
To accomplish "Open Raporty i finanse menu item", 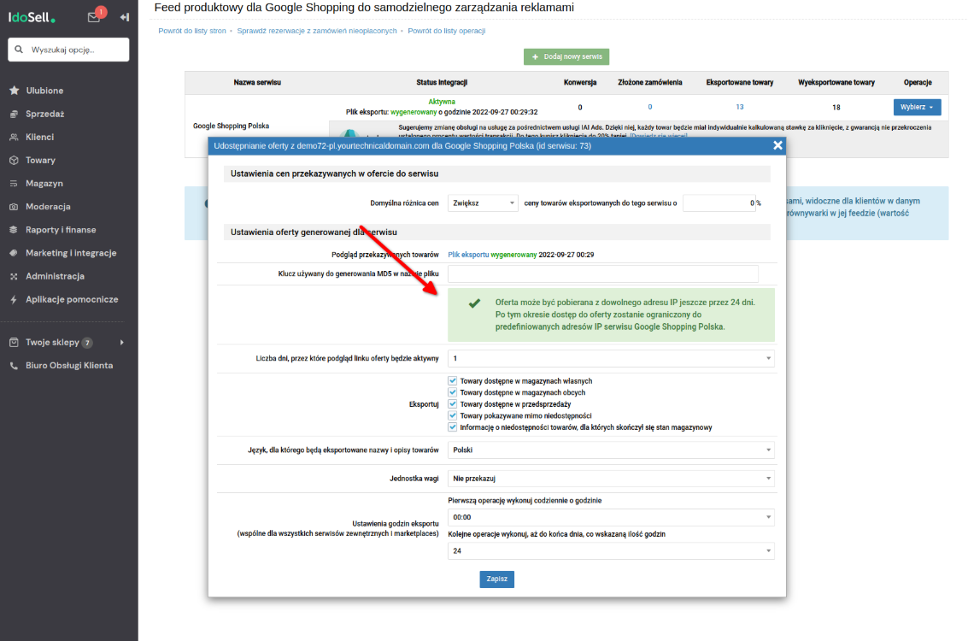I will pos(61,230).
